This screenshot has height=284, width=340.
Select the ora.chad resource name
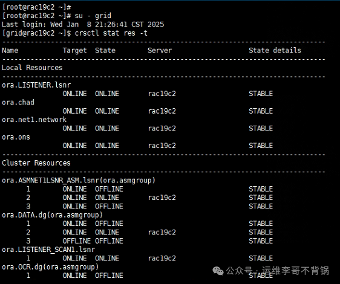[x=18, y=102]
